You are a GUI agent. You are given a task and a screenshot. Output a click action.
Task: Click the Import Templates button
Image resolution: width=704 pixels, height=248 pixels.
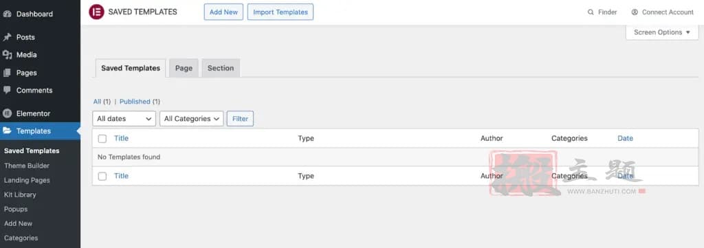pyautogui.click(x=280, y=12)
